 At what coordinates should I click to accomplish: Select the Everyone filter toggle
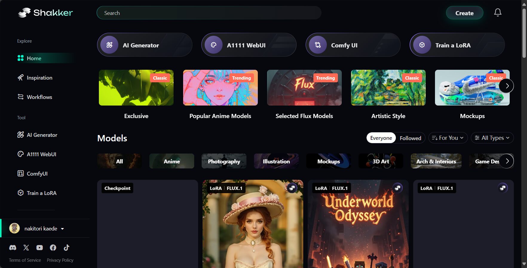(x=381, y=138)
